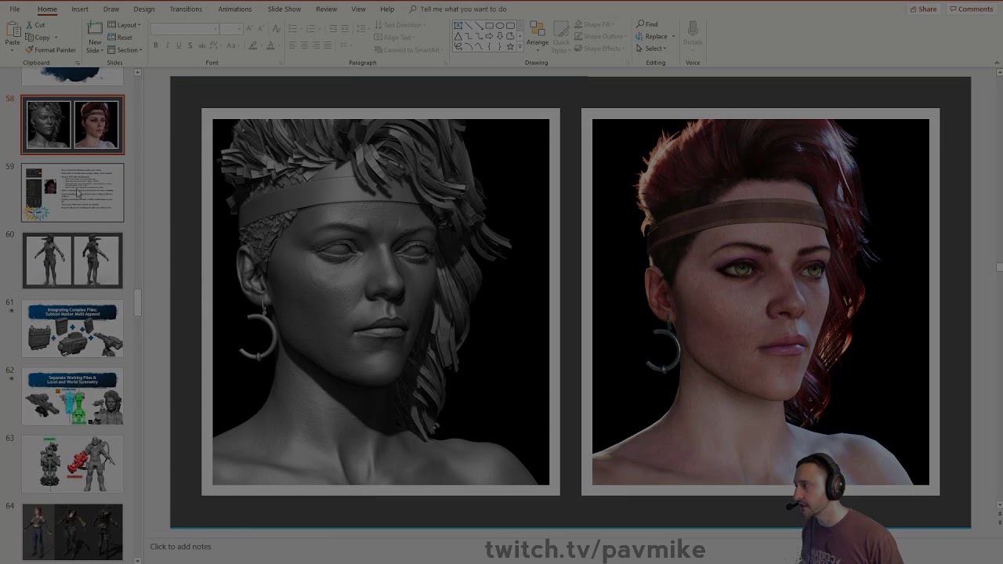This screenshot has height=564, width=1003.
Task: Switch to the Animations tab
Action: pyautogui.click(x=235, y=9)
